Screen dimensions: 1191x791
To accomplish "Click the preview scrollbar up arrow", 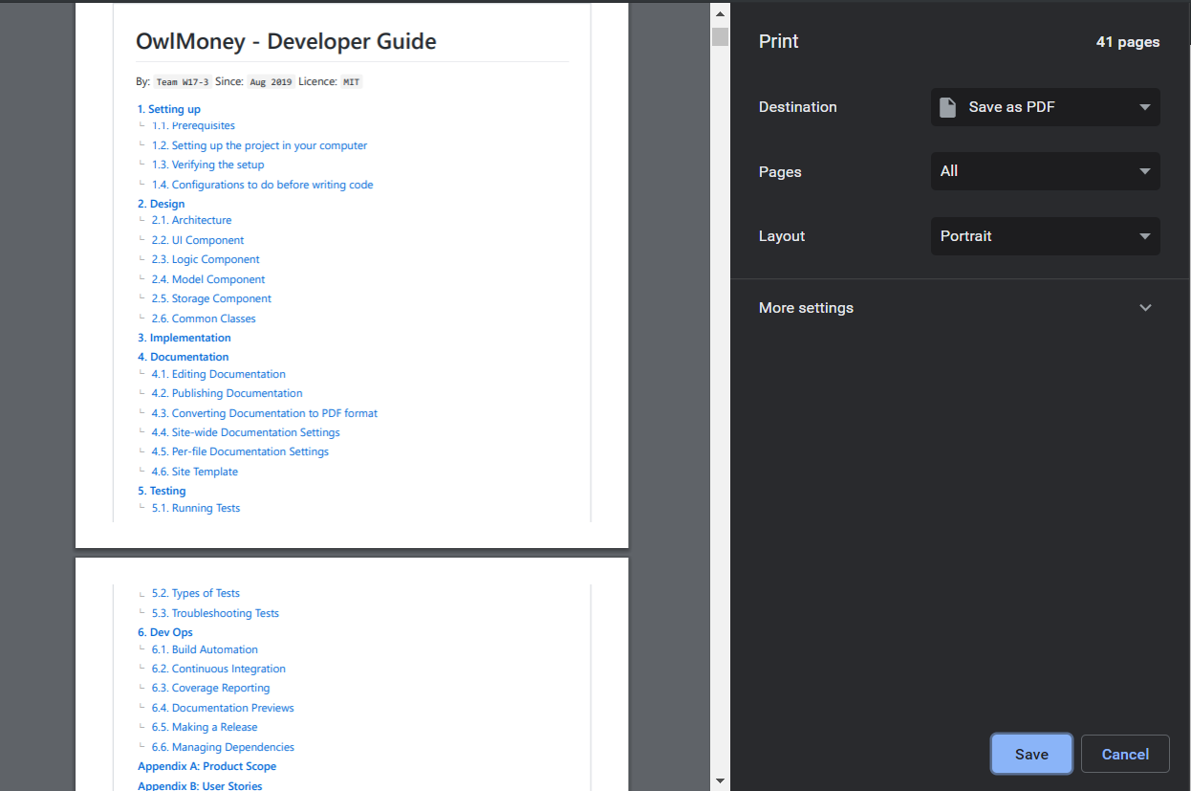I will tap(720, 11).
